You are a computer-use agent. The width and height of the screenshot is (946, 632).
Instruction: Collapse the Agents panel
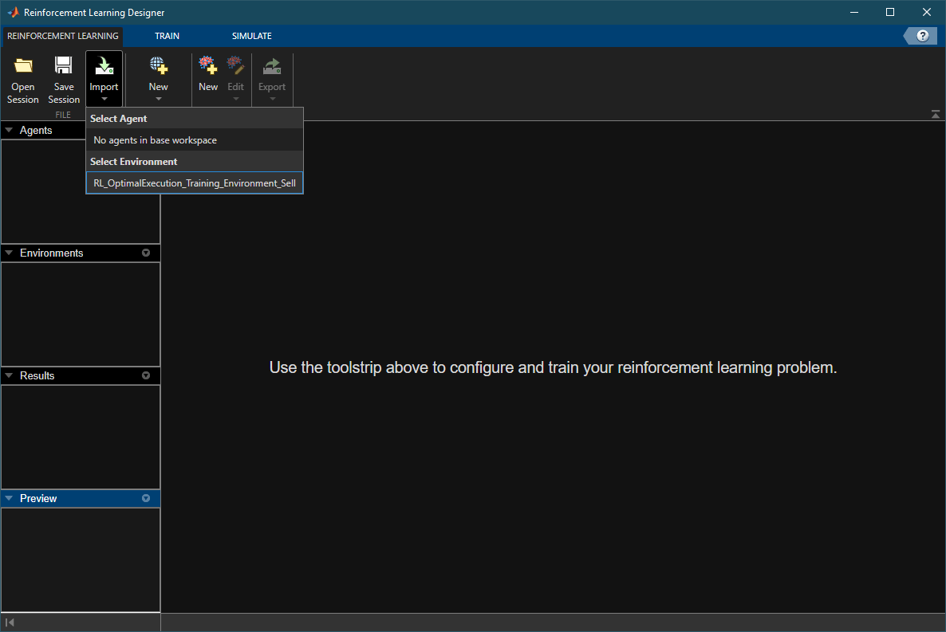(9, 130)
